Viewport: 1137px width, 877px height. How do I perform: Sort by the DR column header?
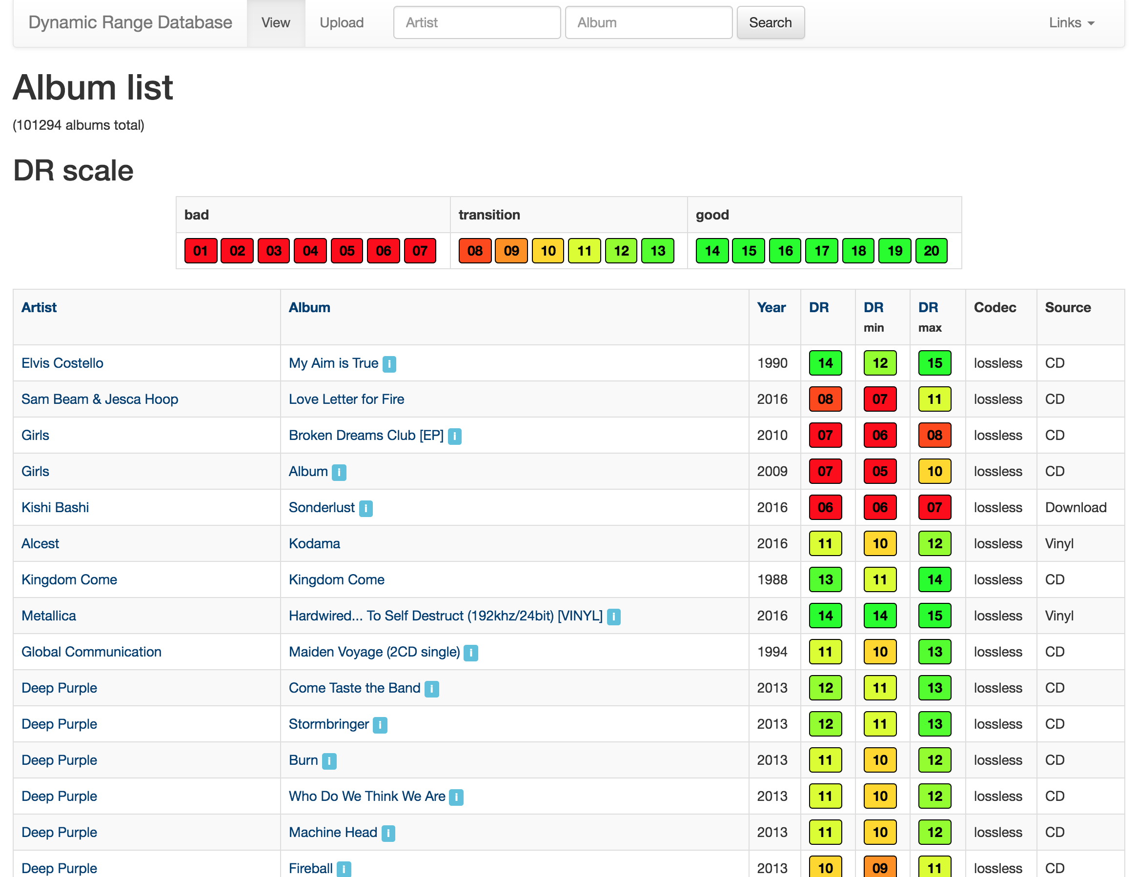pyautogui.click(x=818, y=308)
